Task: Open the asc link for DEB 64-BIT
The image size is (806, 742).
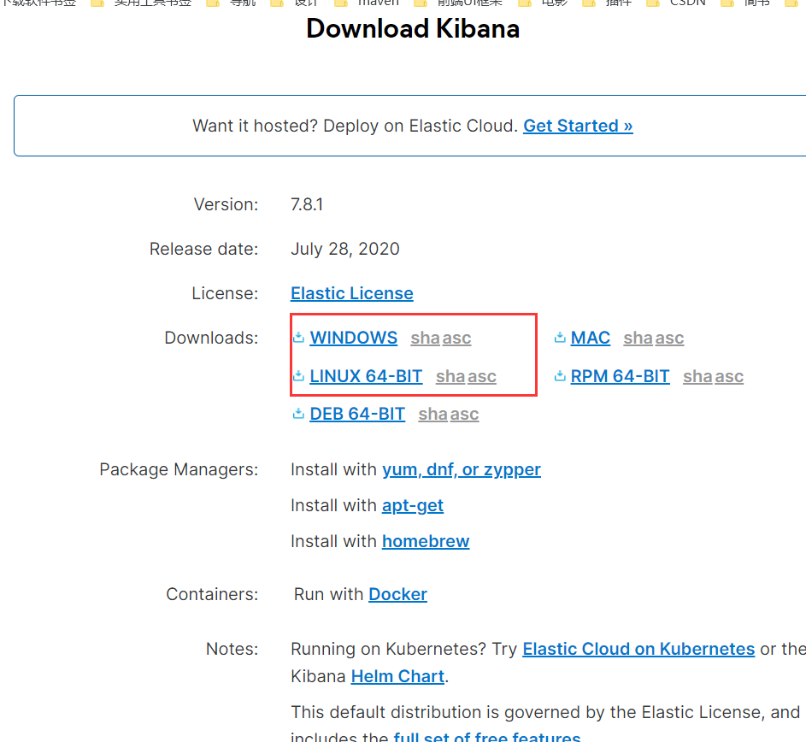Action: [x=464, y=414]
